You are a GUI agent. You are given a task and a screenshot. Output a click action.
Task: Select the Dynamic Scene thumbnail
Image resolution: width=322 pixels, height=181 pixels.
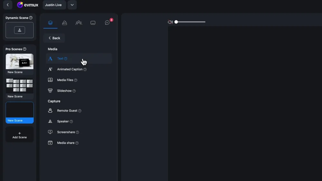pyautogui.click(x=20, y=30)
